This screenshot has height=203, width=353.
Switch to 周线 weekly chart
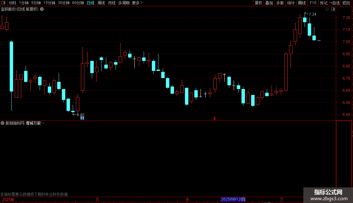click(x=101, y=3)
